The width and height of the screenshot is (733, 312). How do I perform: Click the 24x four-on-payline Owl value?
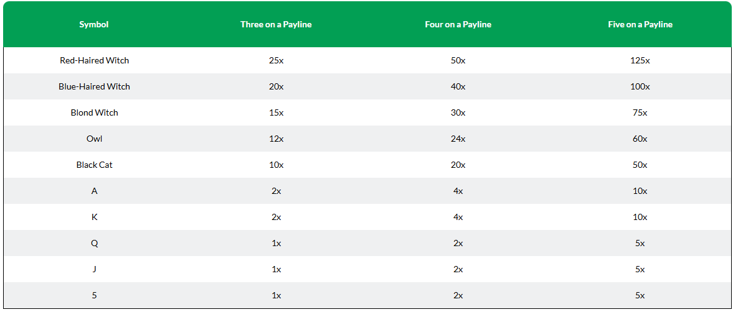coord(458,139)
